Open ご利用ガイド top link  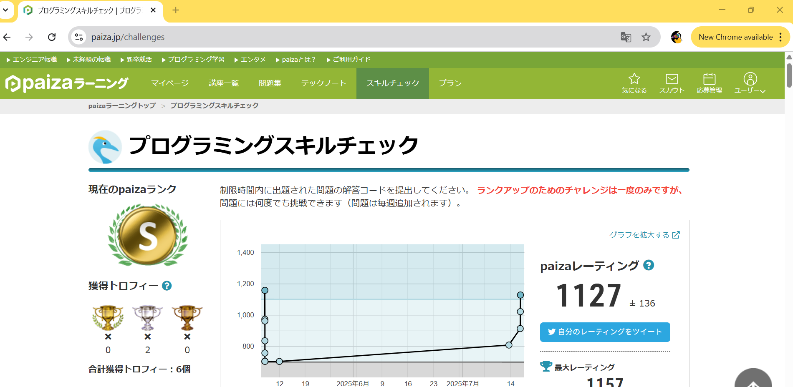pyautogui.click(x=349, y=60)
